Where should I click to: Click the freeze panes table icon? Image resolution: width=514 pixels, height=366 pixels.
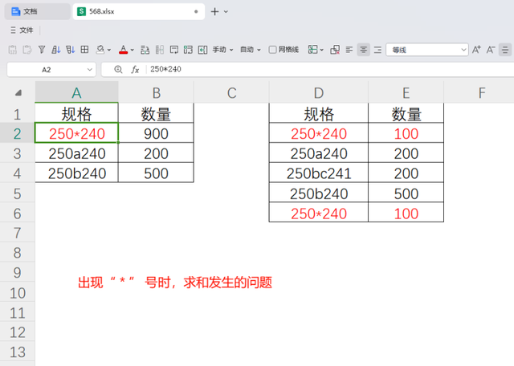(312, 50)
